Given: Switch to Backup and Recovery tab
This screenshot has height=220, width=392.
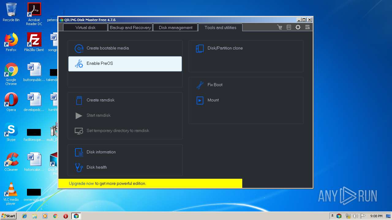Looking at the screenshot, I should [x=130, y=28].
